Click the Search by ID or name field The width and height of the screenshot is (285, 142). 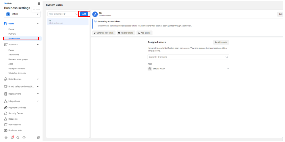188,57
